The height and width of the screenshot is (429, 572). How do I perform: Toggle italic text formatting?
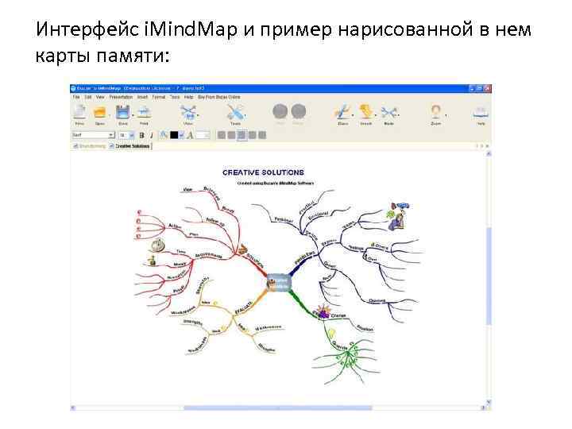151,135
